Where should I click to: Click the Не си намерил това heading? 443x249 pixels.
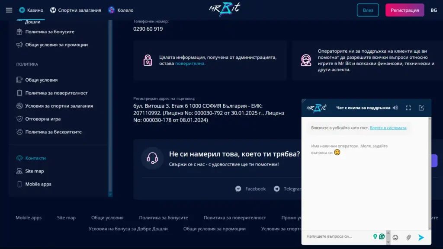(x=234, y=154)
